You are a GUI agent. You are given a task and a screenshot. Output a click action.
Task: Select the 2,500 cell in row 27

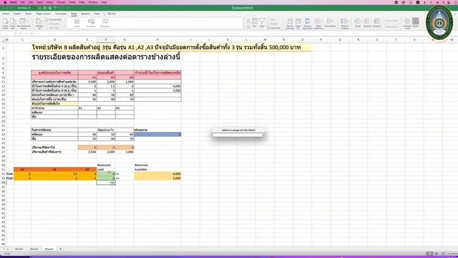[x=87, y=152]
